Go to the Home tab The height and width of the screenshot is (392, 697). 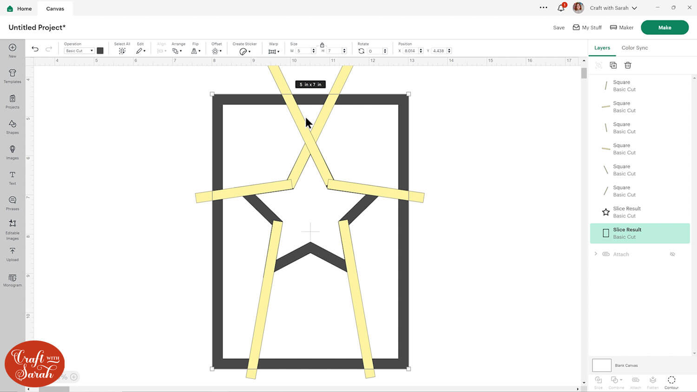20,8
